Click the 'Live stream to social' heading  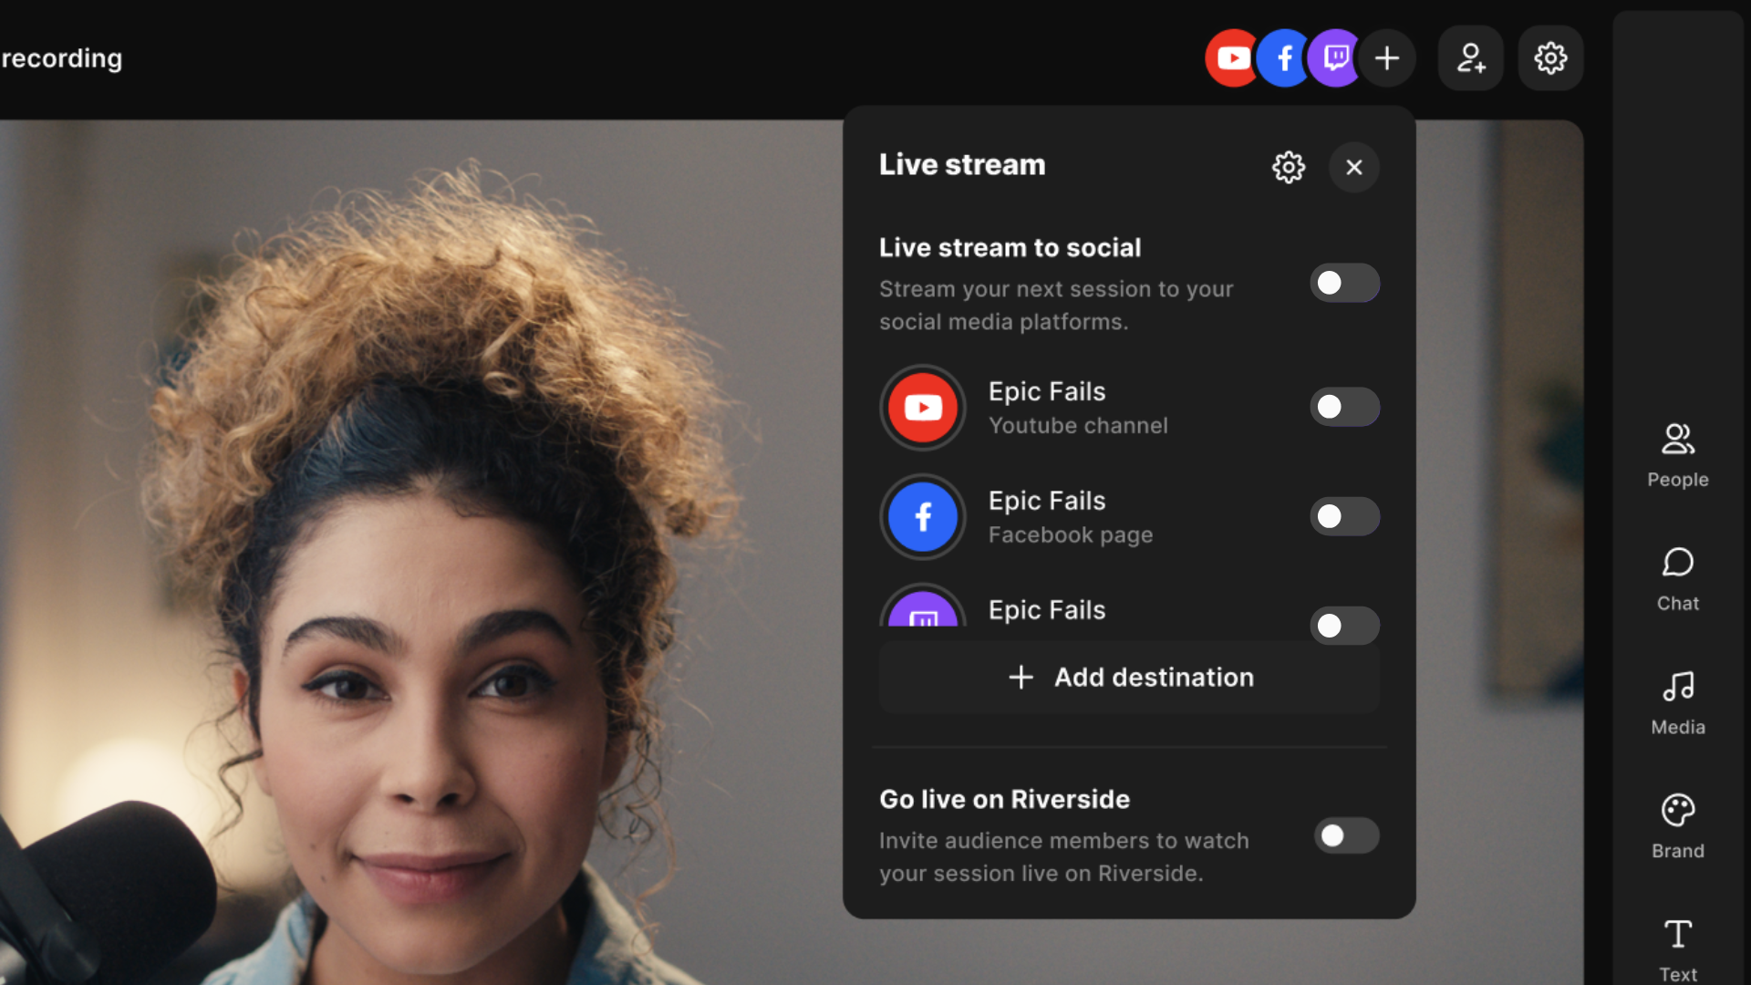1010,248
